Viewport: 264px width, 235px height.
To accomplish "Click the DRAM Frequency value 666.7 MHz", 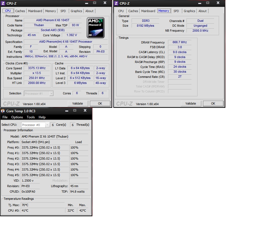I will [x=180, y=42].
